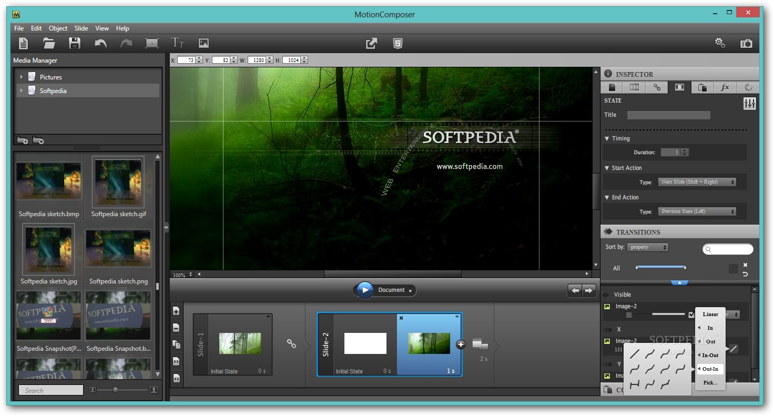774x416 pixels.
Task: Redo the action in the toolbar
Action: click(126, 44)
